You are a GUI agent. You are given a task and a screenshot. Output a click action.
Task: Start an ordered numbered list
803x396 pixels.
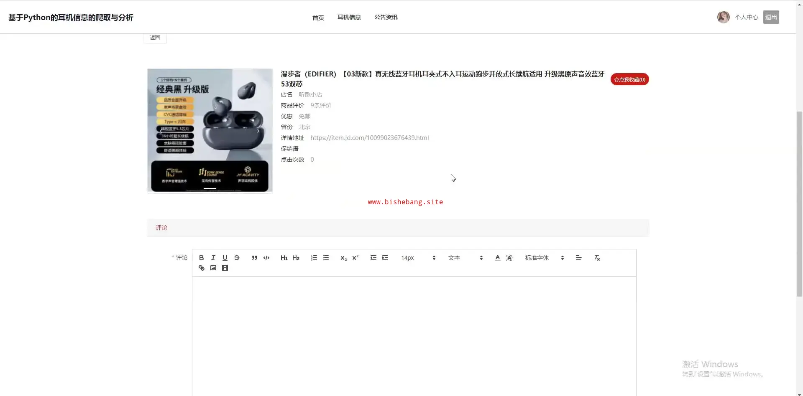pyautogui.click(x=314, y=258)
